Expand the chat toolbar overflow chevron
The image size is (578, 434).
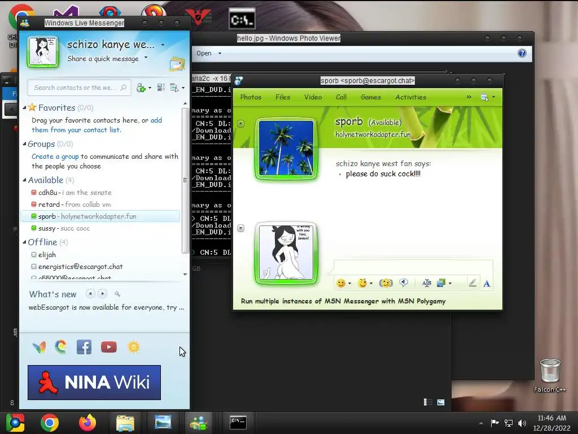tap(468, 97)
